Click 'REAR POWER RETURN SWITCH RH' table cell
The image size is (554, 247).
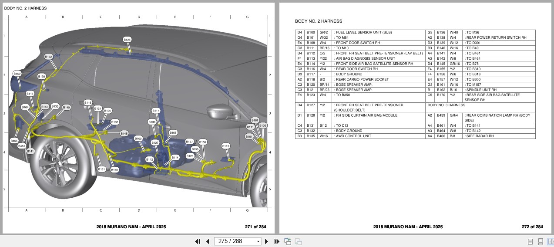(499, 38)
